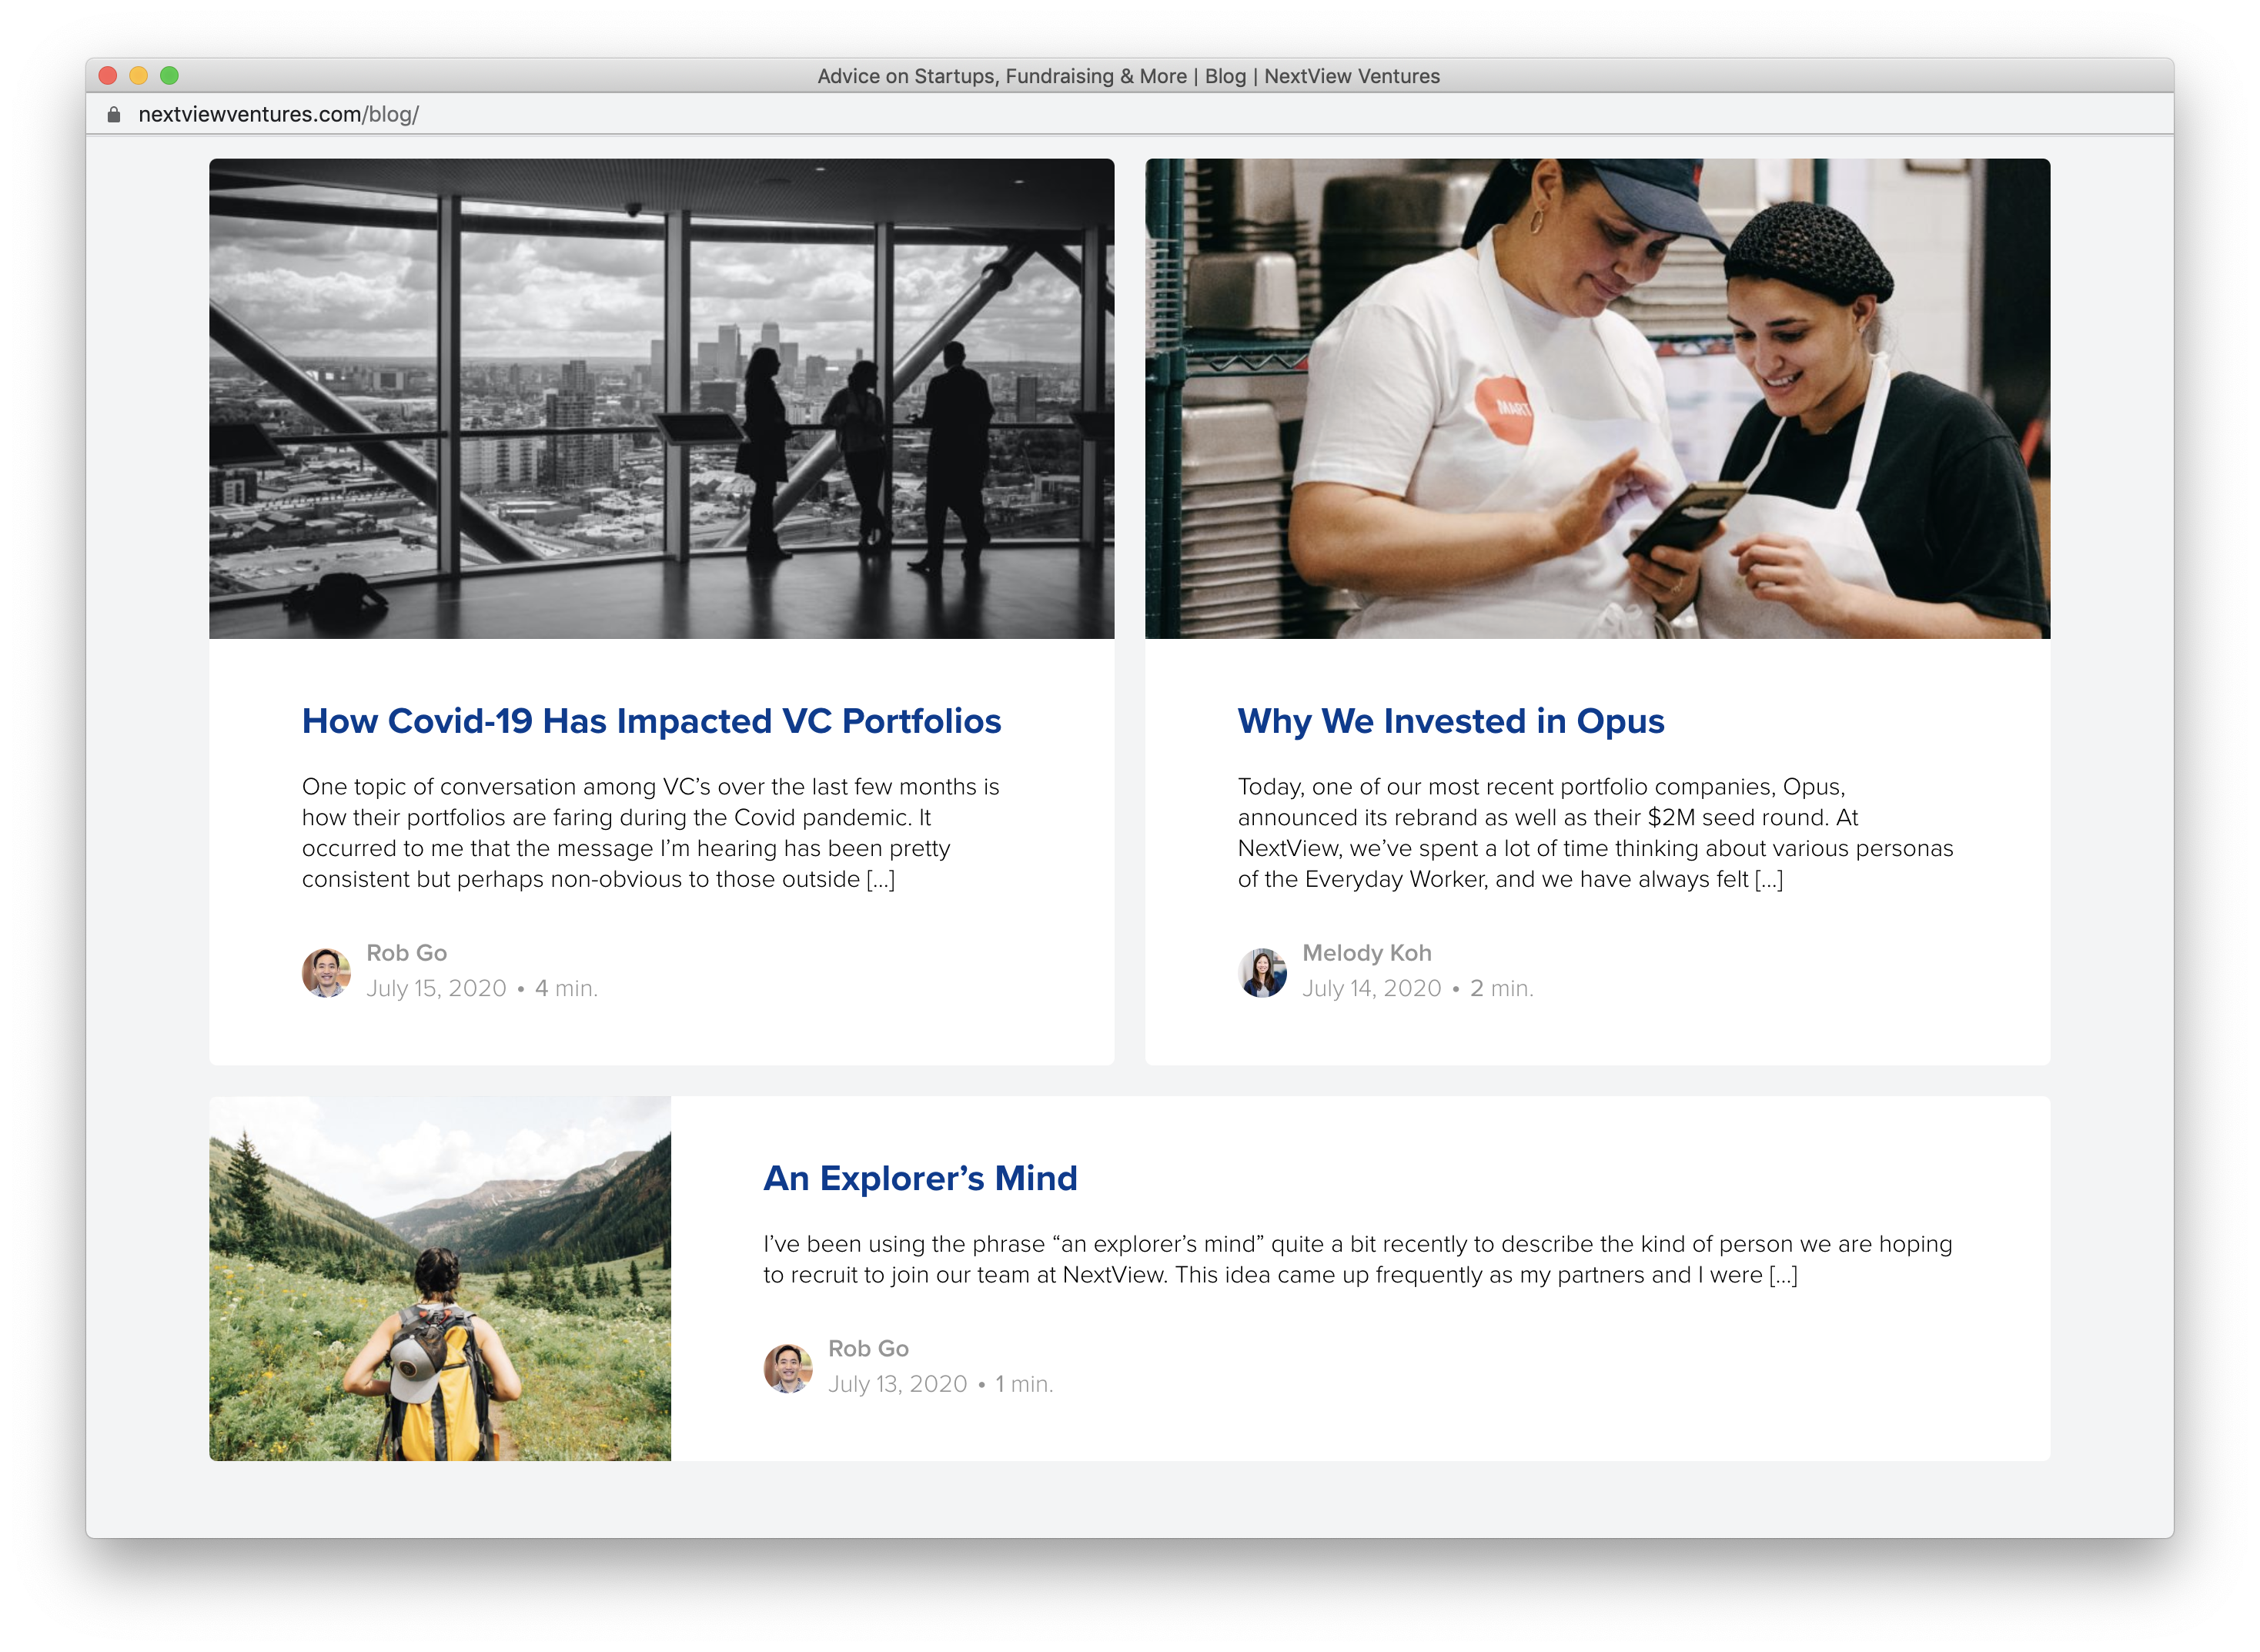Open "An Explorer's Mind" article title
Viewport: 2260px width, 1652px height.
[920, 1179]
